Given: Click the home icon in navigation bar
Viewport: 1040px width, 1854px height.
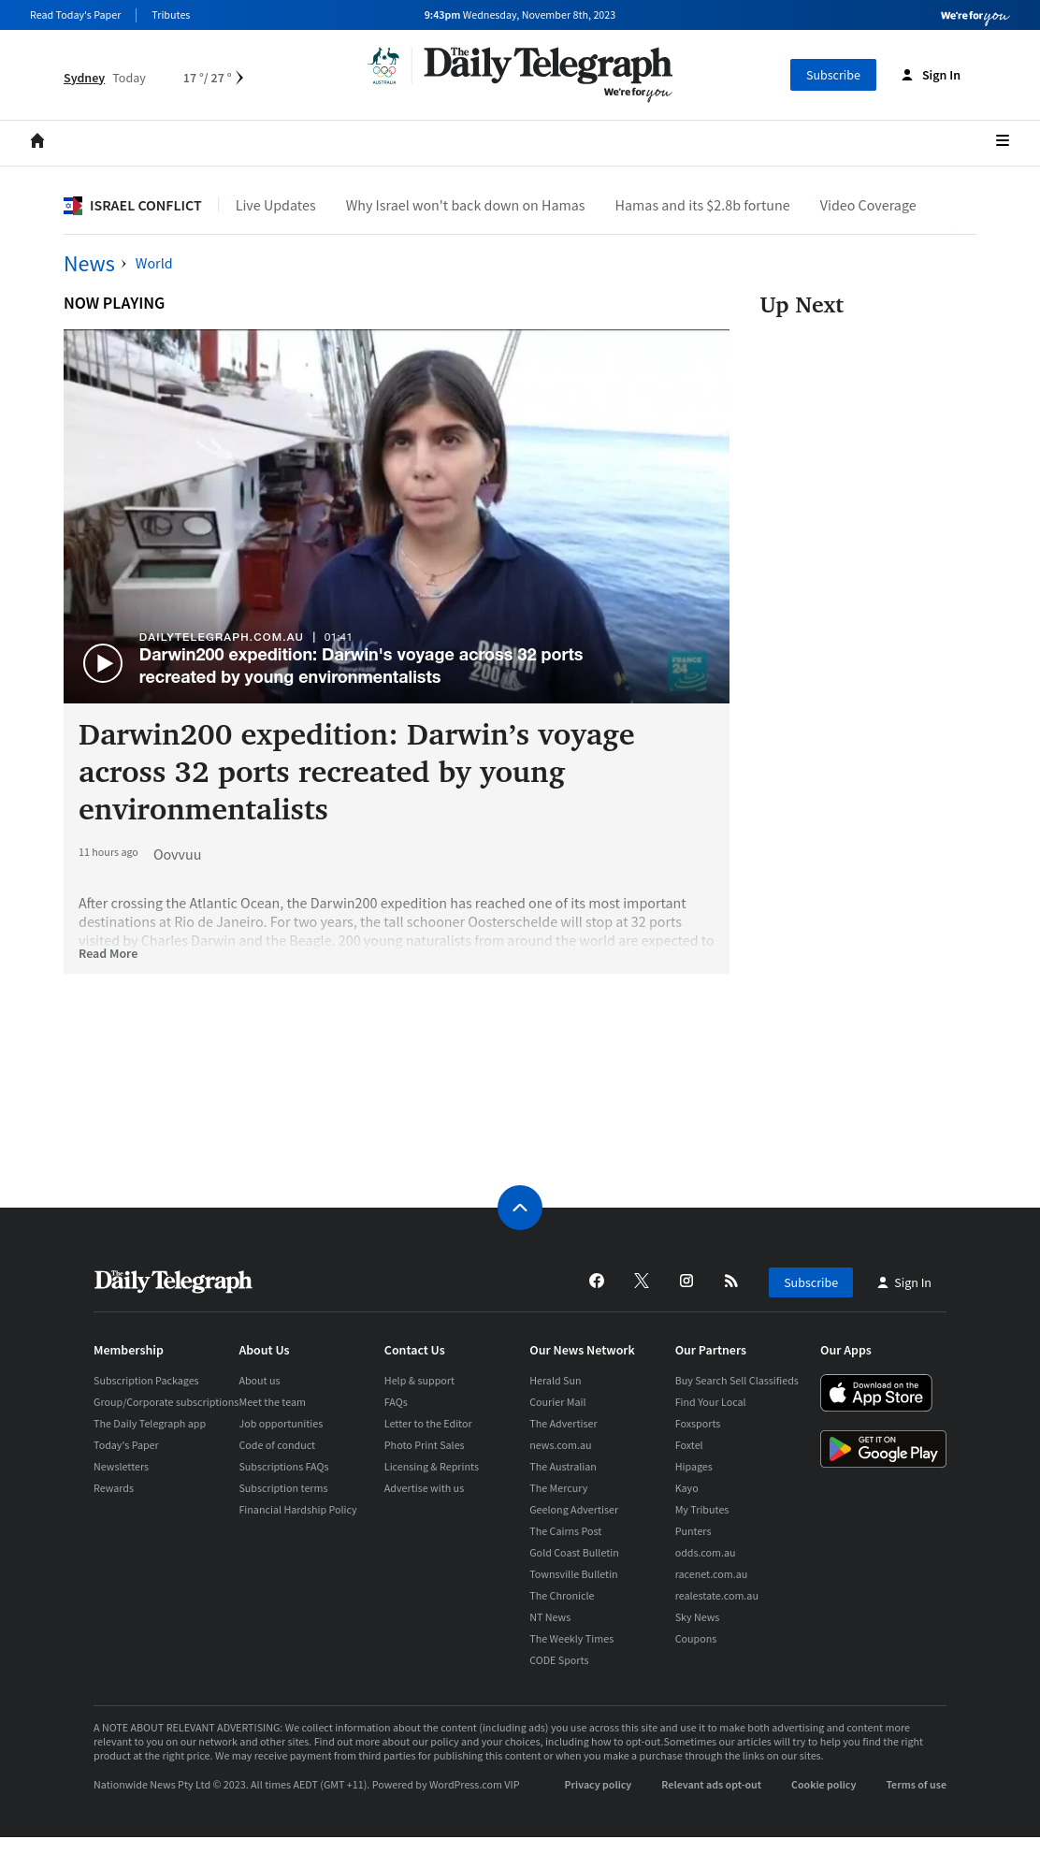Looking at the screenshot, I should [x=37, y=140].
